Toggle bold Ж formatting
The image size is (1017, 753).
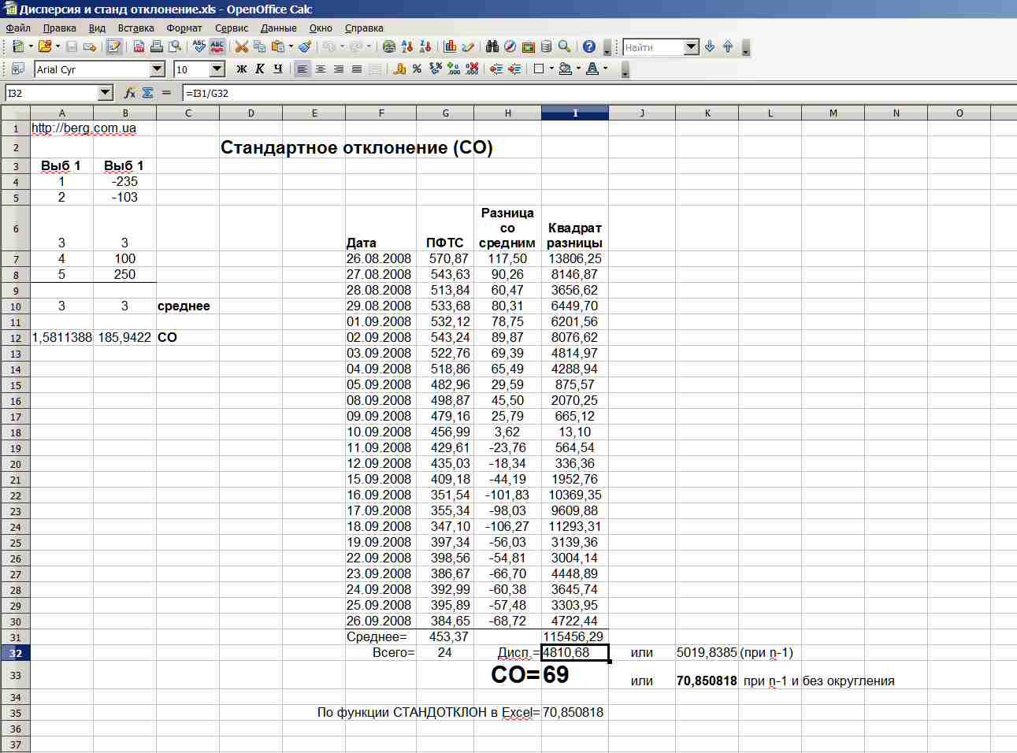click(242, 69)
